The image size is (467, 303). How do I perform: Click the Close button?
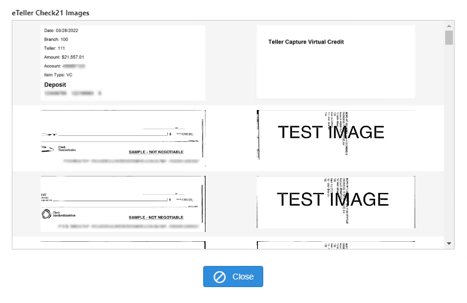pyautogui.click(x=233, y=277)
